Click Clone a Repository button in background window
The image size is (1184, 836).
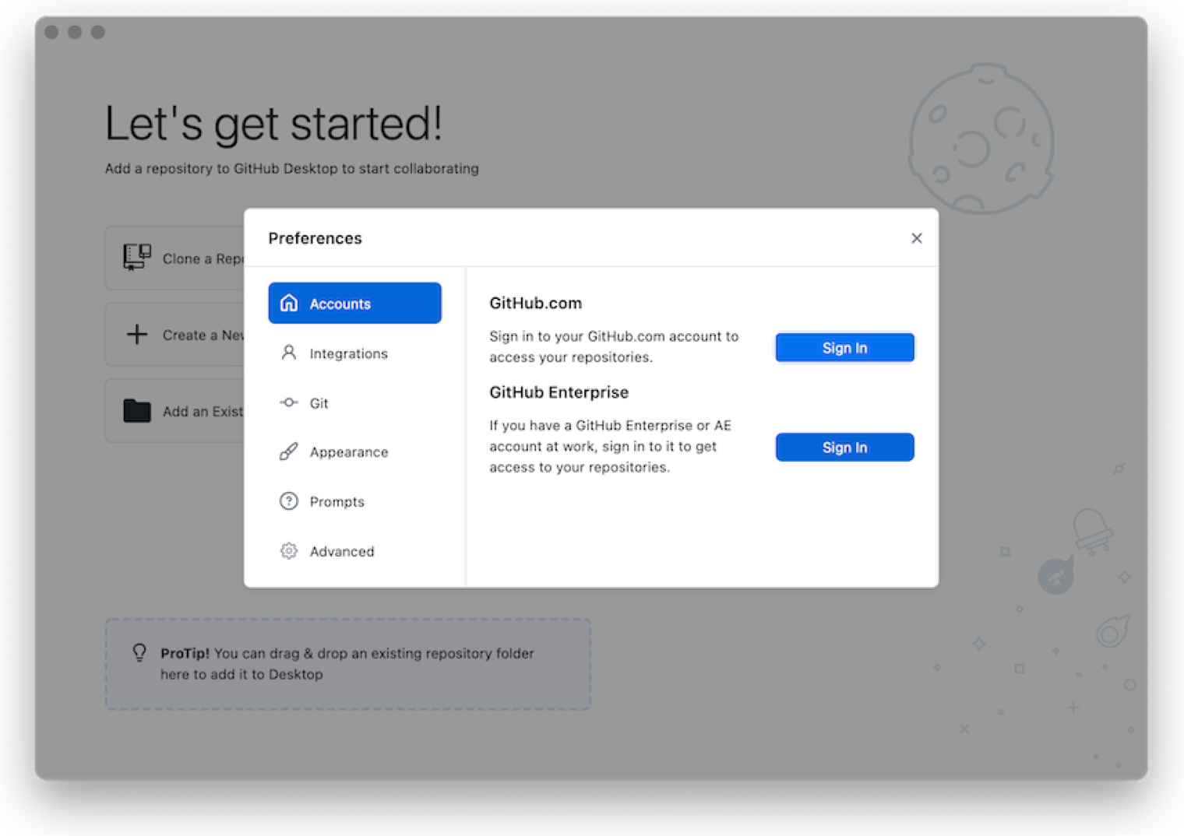click(175, 258)
